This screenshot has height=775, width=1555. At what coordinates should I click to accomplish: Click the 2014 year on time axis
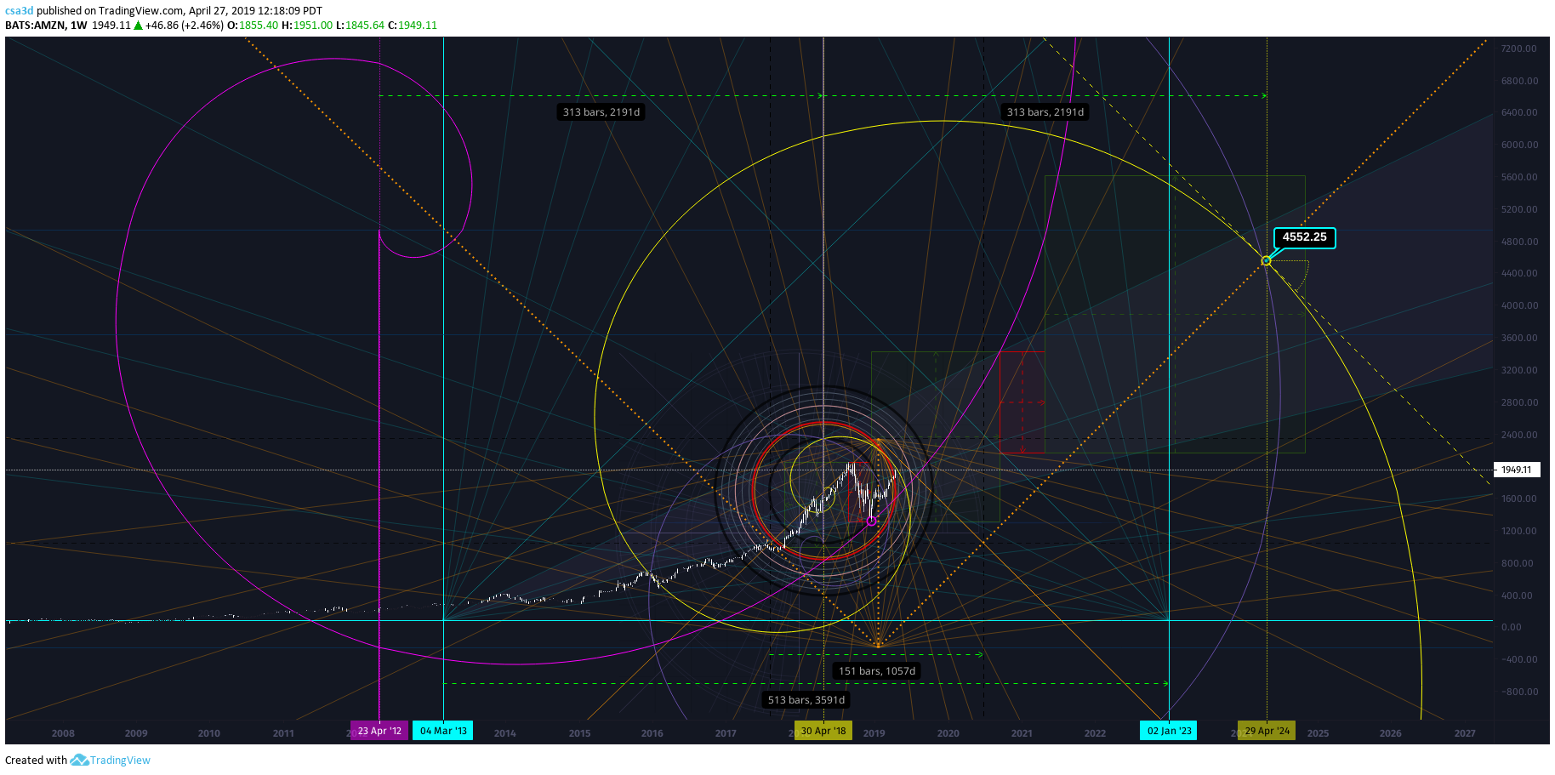click(505, 733)
